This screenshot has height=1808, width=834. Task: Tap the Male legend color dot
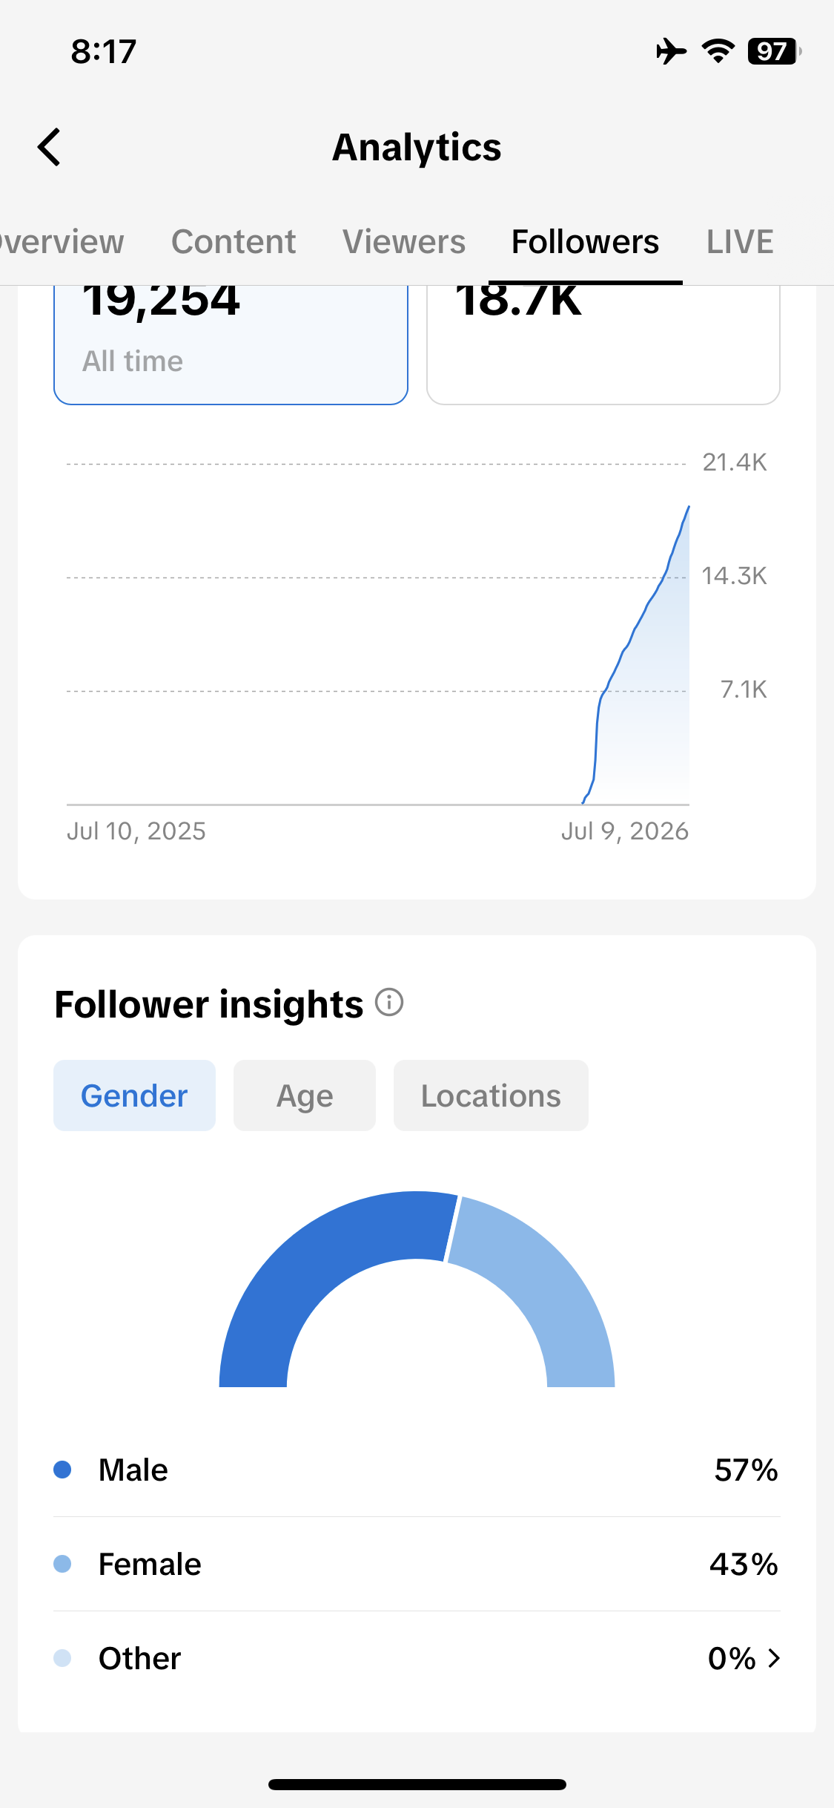tap(62, 1470)
